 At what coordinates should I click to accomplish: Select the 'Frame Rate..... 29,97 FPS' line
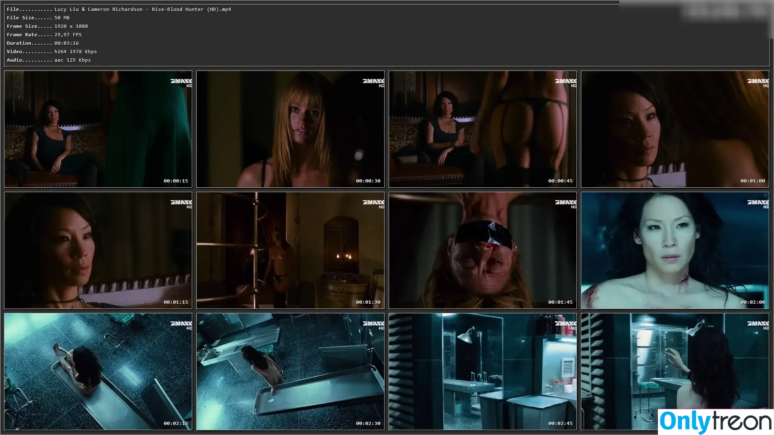coord(44,35)
